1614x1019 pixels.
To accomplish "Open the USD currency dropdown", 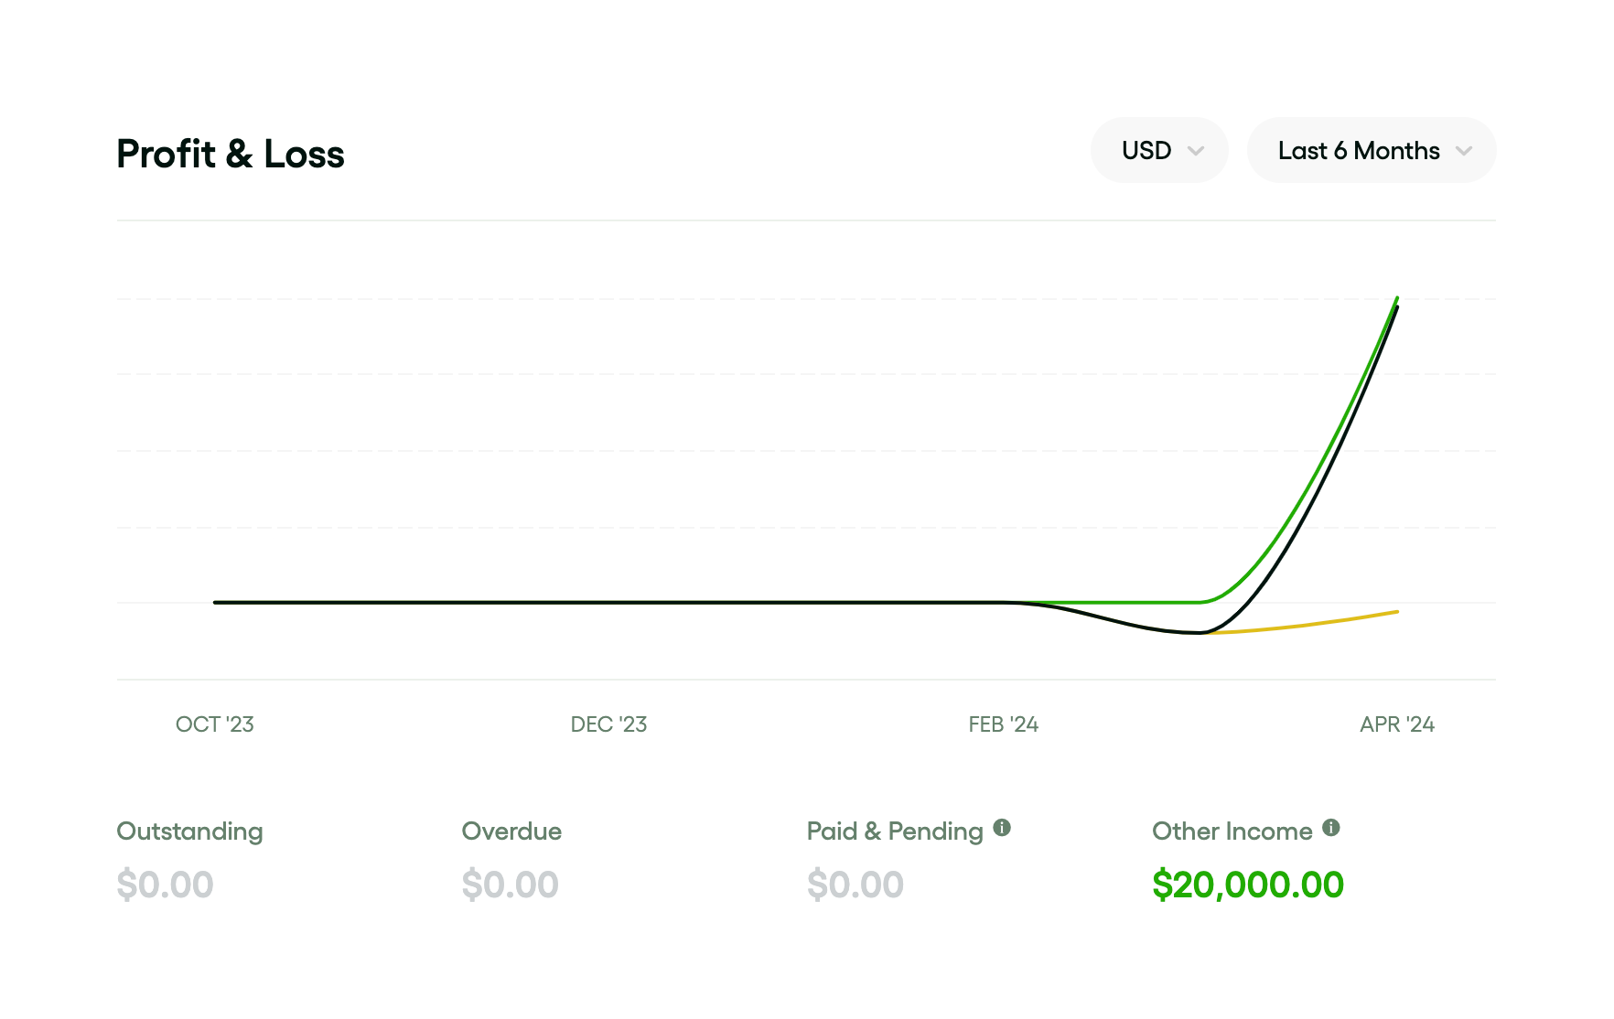I will [1158, 151].
